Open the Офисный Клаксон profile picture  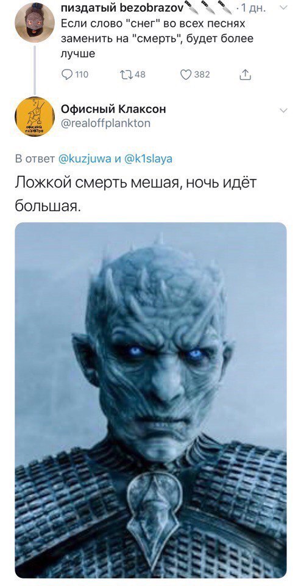[35, 116]
